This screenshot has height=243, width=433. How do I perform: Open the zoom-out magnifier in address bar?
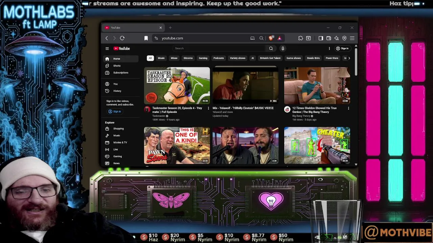261,38
